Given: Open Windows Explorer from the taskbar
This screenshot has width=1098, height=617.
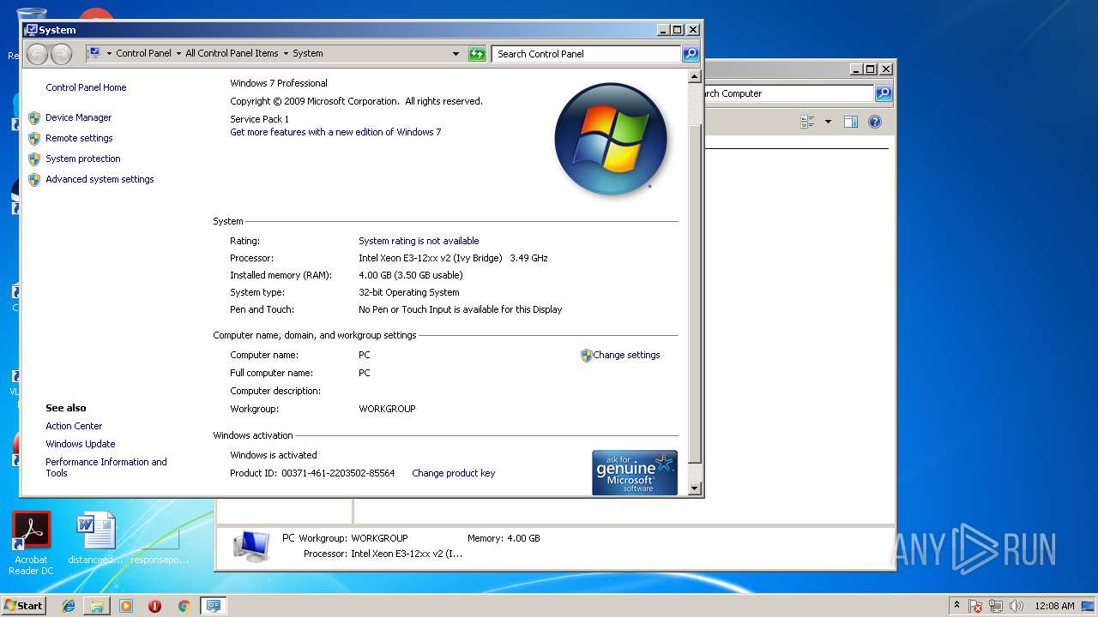Looking at the screenshot, I should (x=97, y=606).
